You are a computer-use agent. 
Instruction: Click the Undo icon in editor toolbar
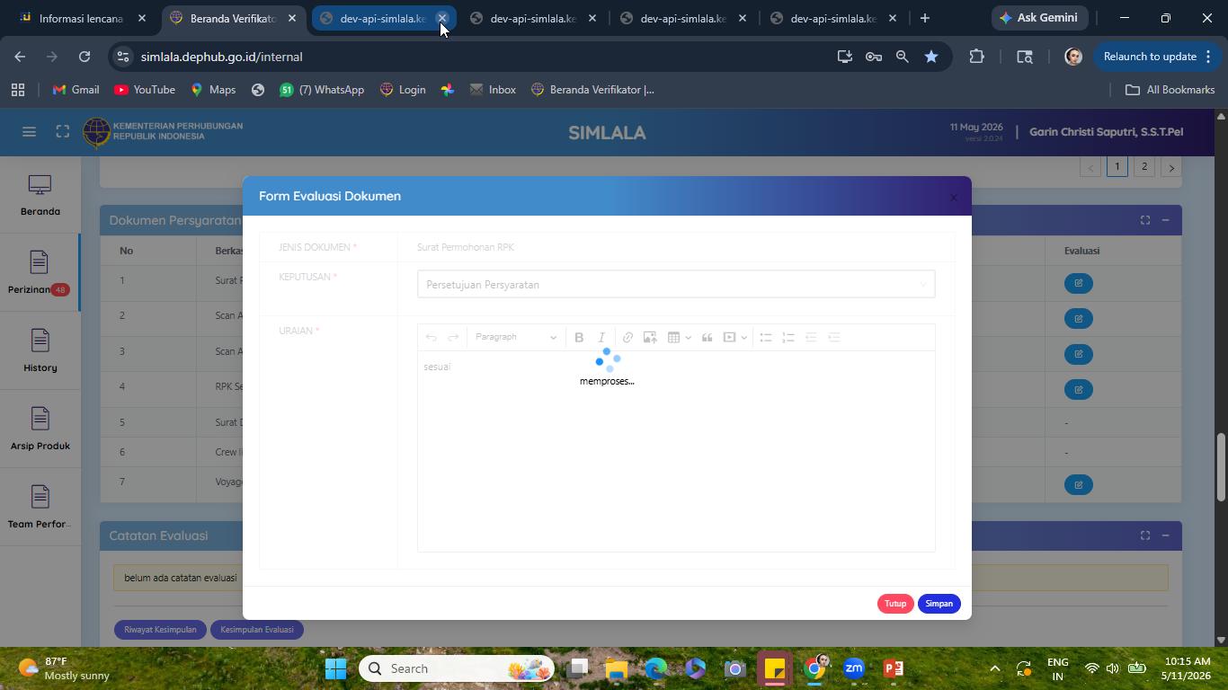point(432,337)
